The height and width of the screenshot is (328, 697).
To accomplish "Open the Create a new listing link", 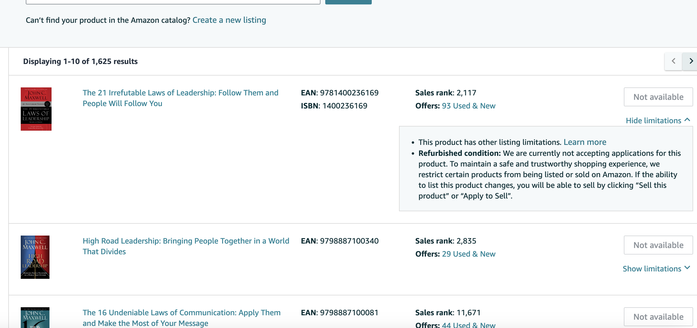I will pos(229,20).
